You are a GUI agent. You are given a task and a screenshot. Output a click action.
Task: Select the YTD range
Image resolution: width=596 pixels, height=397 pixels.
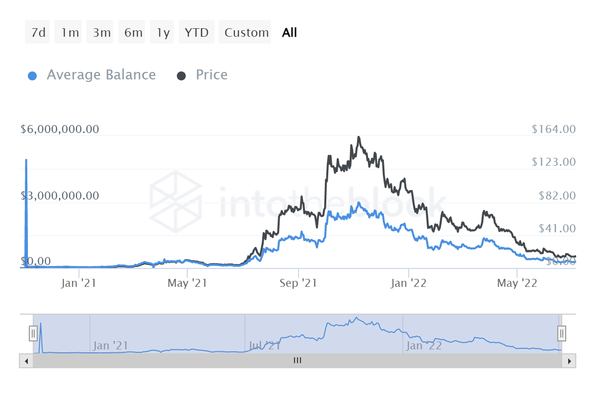197,33
